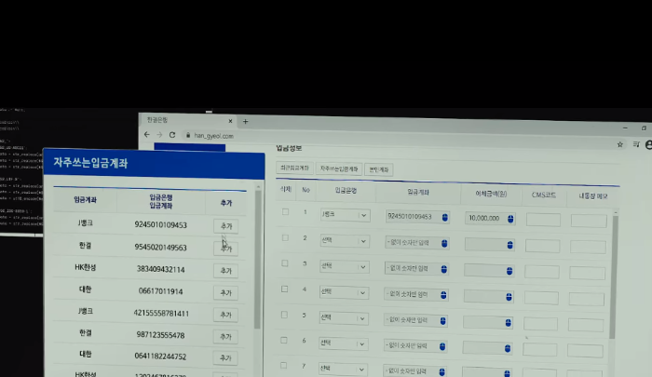Add J뱅크 account 42155558781411

coord(225,315)
